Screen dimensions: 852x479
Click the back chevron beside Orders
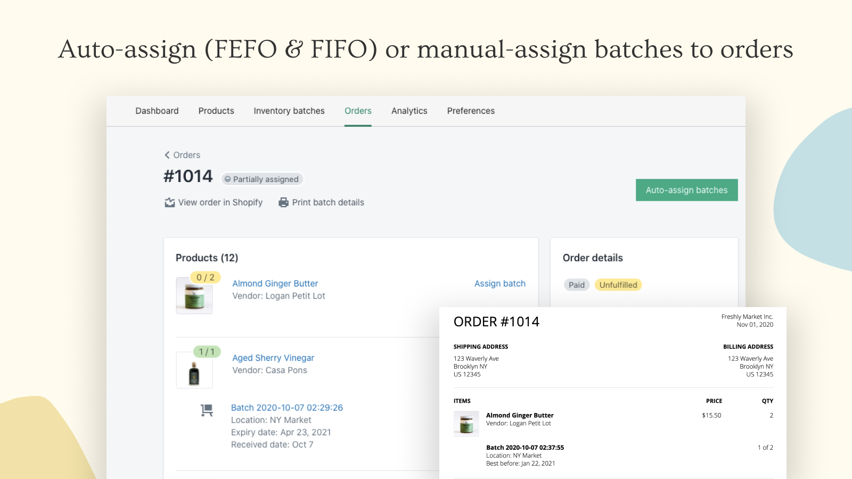pos(167,155)
